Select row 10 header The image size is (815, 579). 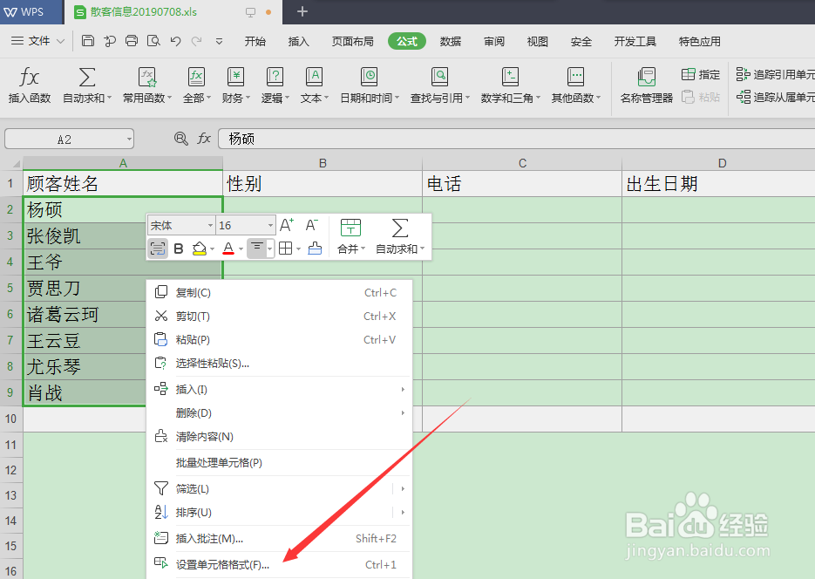(x=11, y=419)
